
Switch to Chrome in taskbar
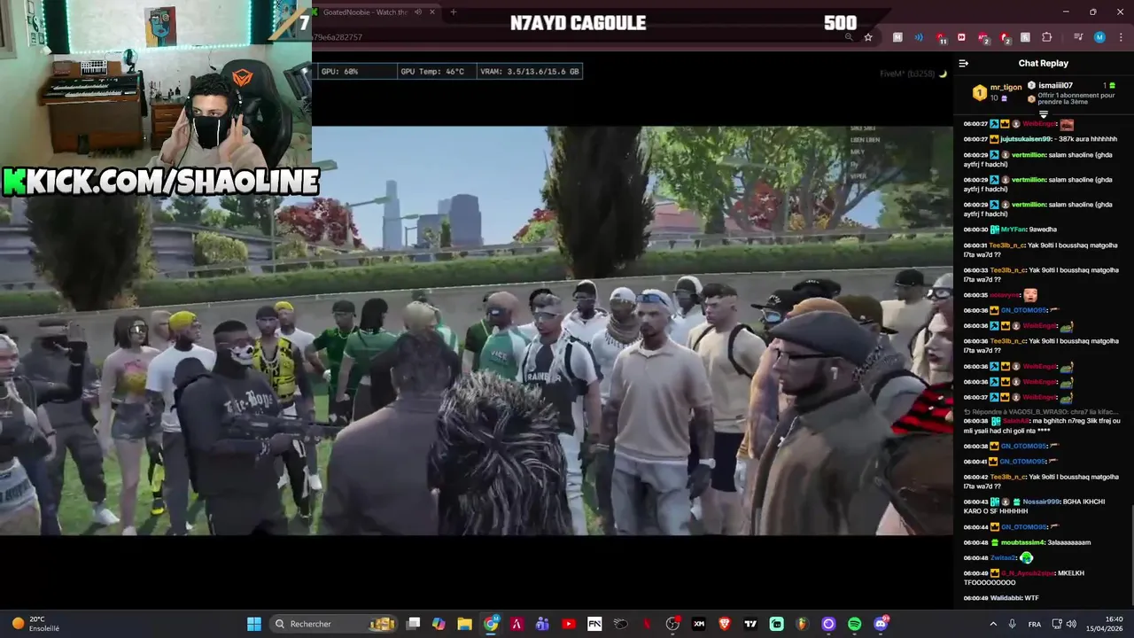(491, 624)
